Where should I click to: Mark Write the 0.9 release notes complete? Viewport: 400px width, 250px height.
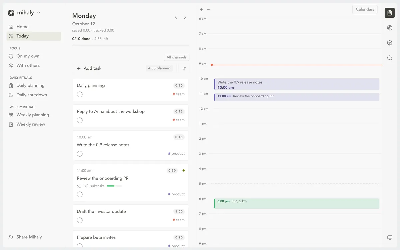pos(80,154)
